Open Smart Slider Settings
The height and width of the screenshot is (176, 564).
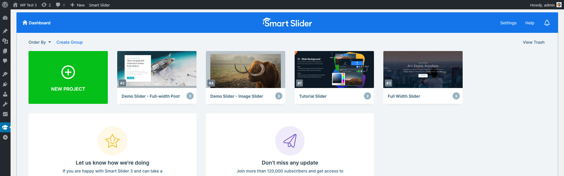click(x=508, y=23)
